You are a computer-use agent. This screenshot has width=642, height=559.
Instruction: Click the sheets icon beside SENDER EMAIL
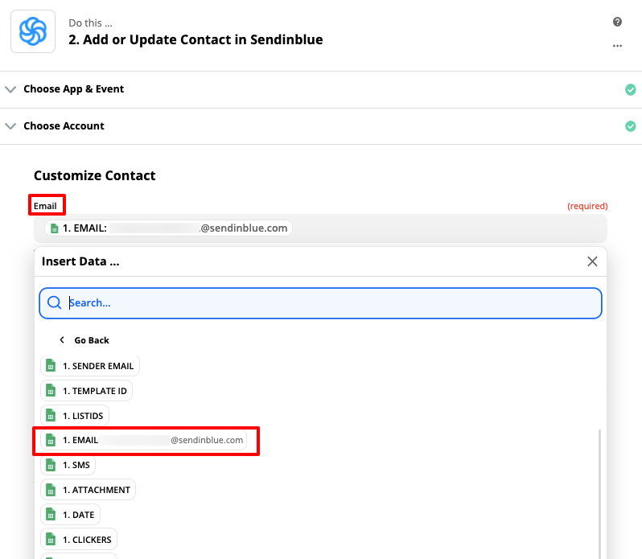pos(51,365)
